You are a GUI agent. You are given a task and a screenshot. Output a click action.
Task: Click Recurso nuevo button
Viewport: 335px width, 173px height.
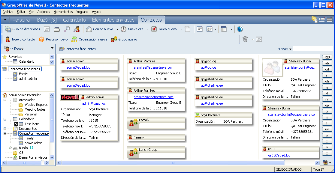[53, 39]
